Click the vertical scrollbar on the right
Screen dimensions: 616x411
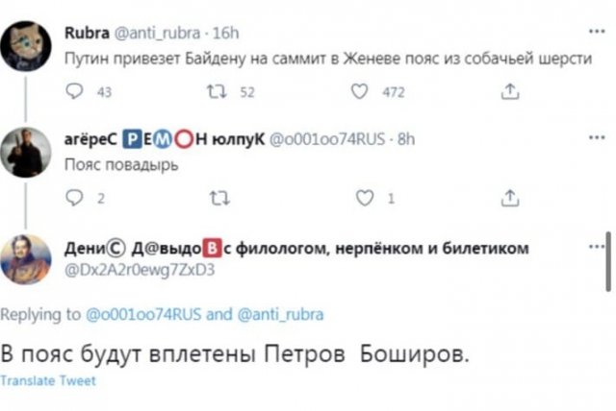[x=607, y=261]
